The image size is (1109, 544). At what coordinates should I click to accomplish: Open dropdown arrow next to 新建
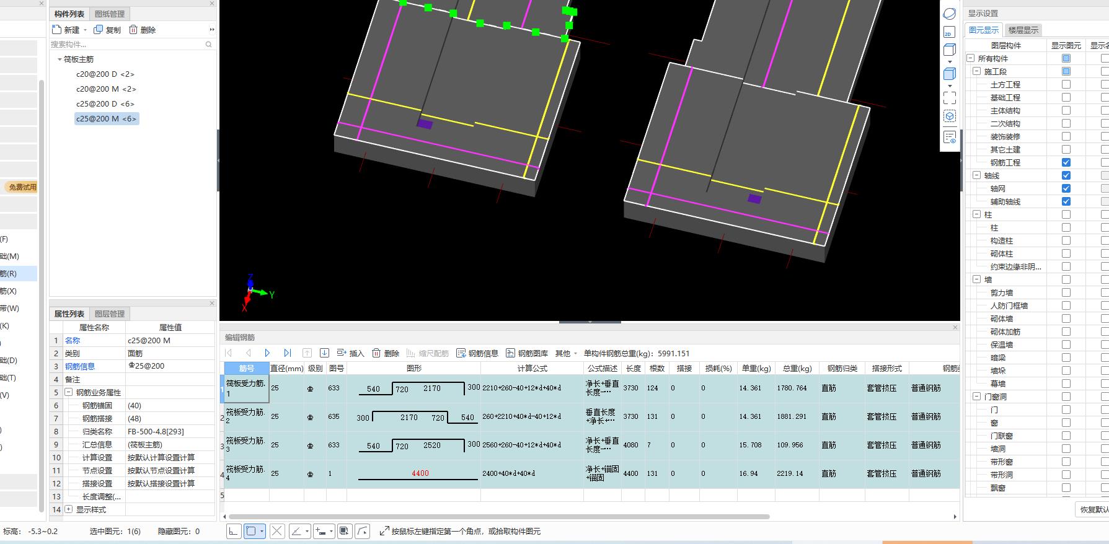85,30
